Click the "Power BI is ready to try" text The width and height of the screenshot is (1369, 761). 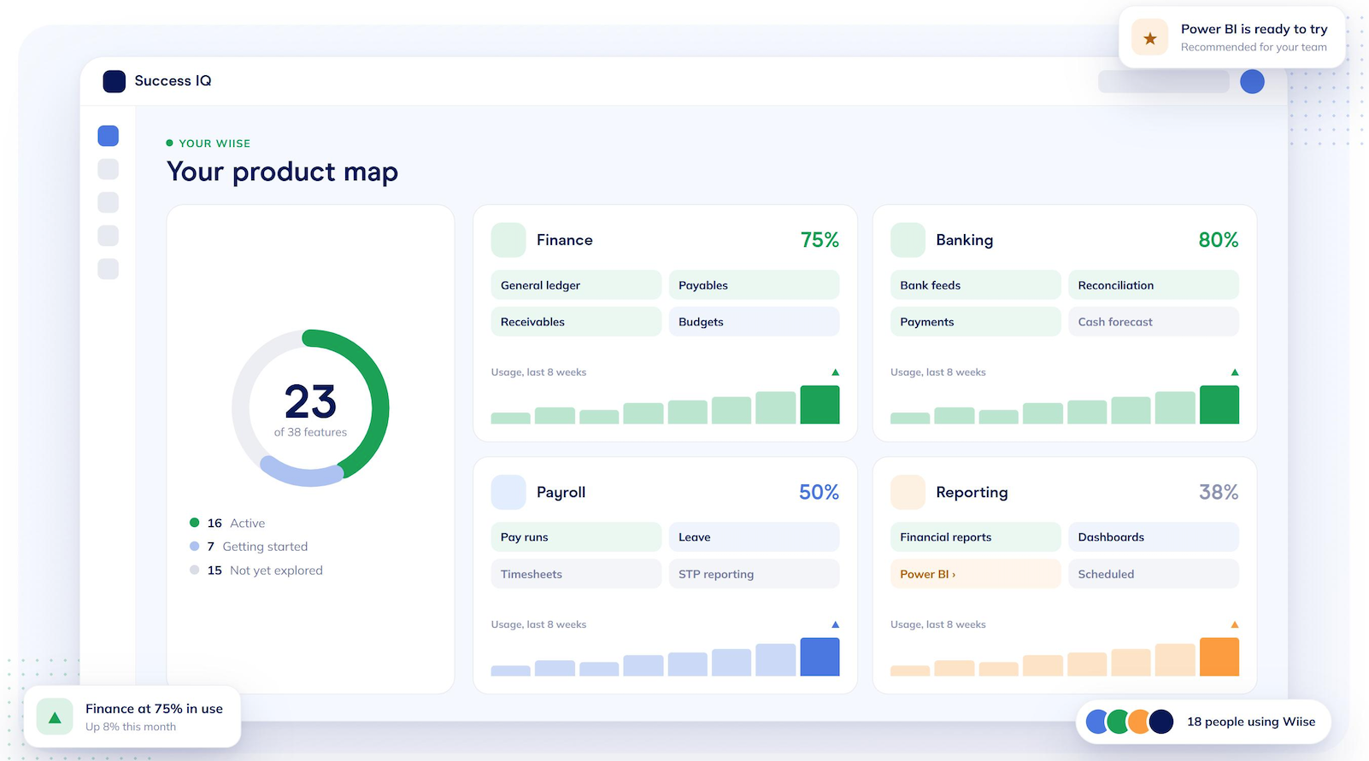click(x=1254, y=29)
